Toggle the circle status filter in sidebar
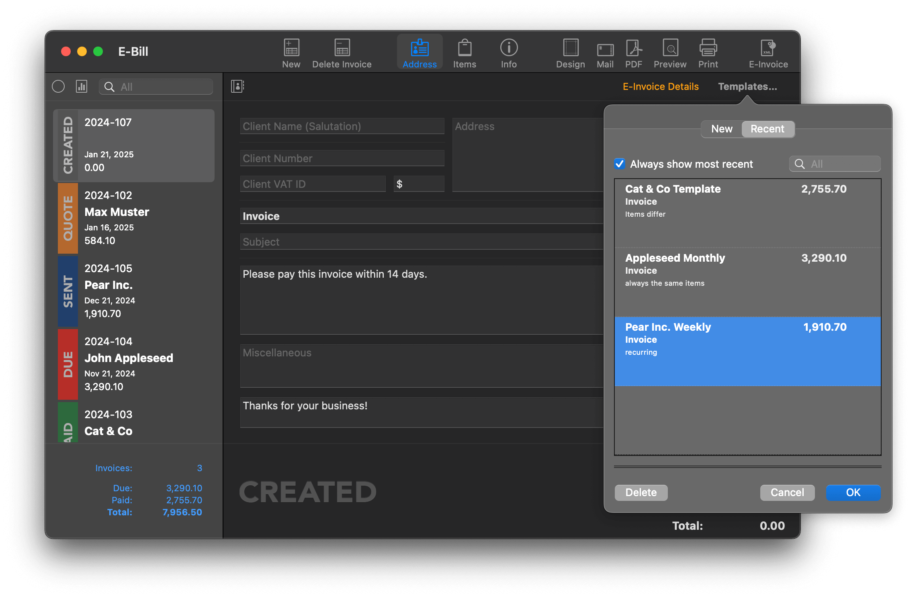 coord(58,86)
